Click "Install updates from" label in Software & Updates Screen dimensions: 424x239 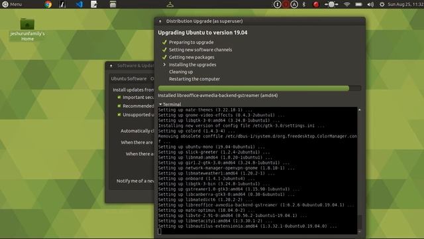(133, 90)
